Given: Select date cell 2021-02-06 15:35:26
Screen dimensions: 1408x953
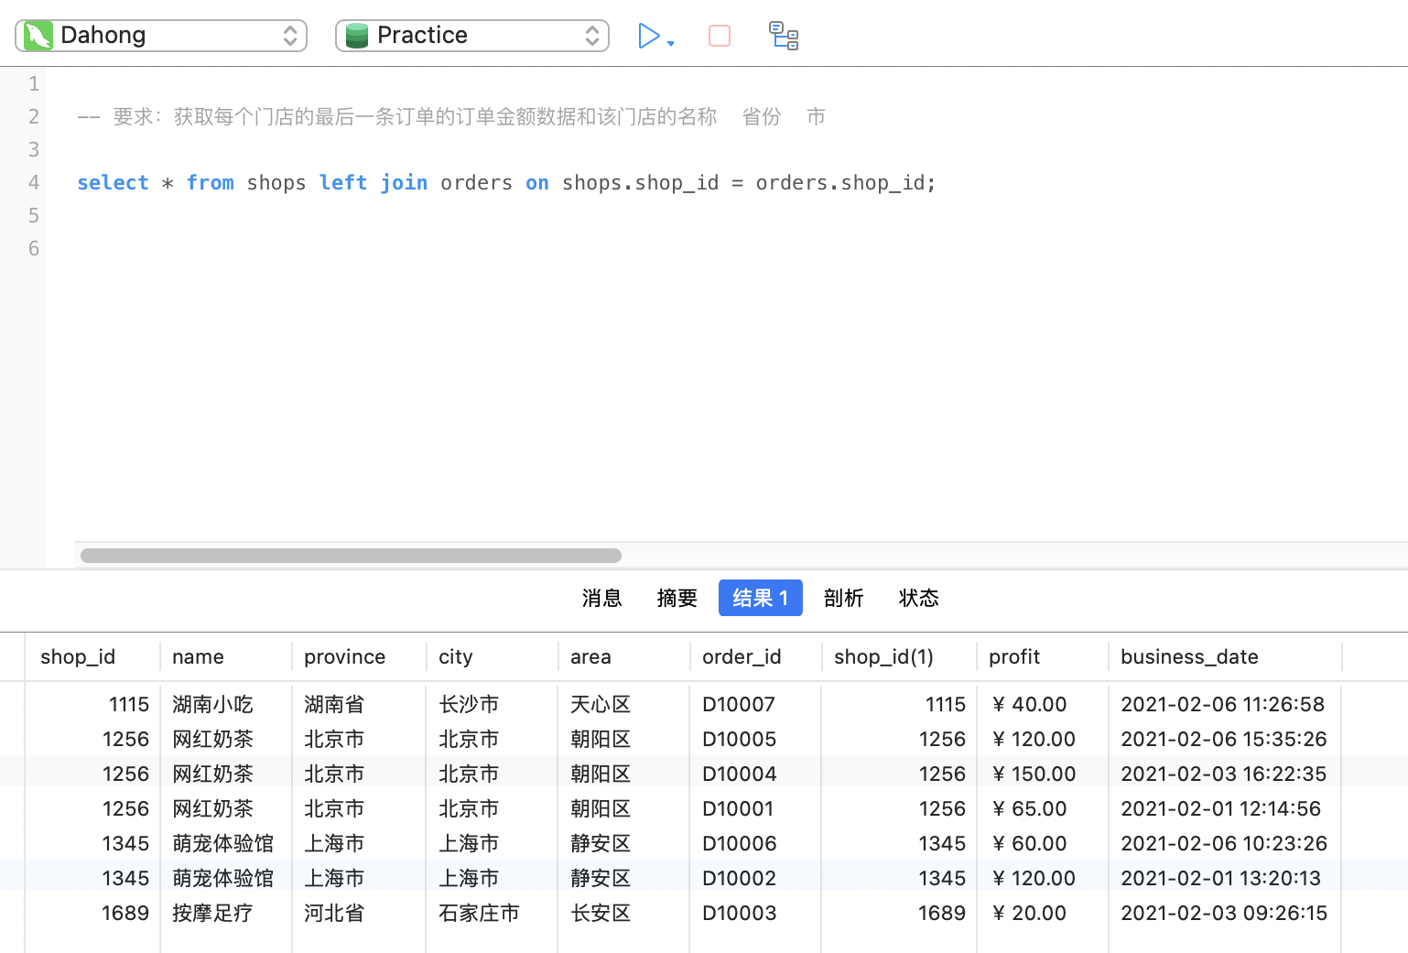Looking at the screenshot, I should pyautogui.click(x=1223, y=739).
